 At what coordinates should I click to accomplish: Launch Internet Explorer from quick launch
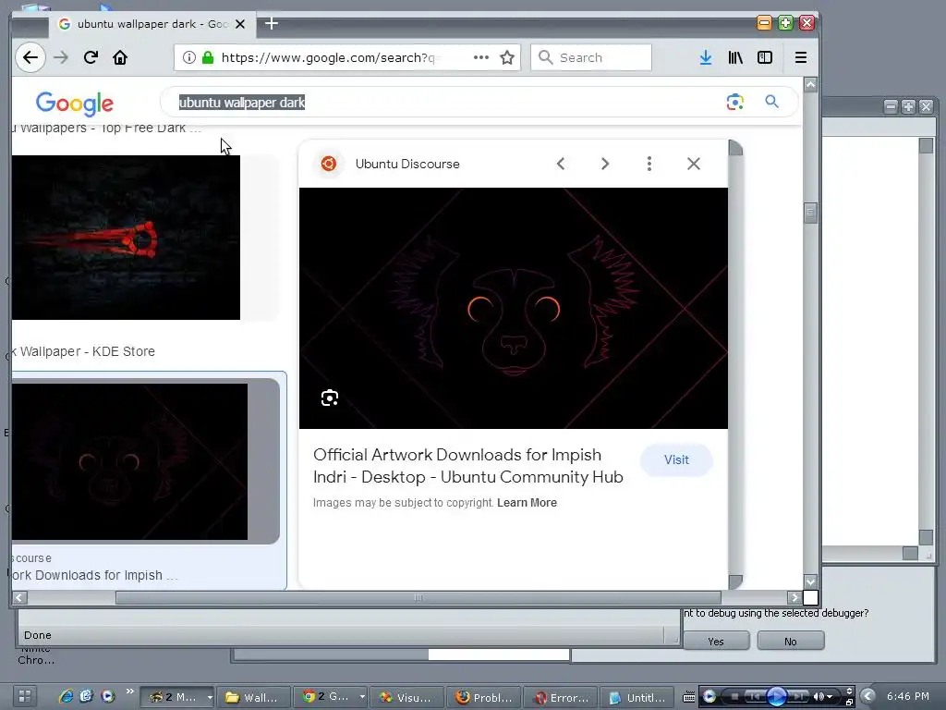click(66, 696)
